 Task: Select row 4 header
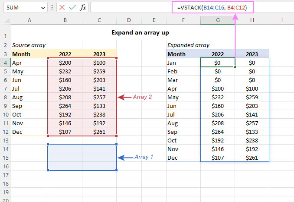pyautogui.click(x=6, y=63)
